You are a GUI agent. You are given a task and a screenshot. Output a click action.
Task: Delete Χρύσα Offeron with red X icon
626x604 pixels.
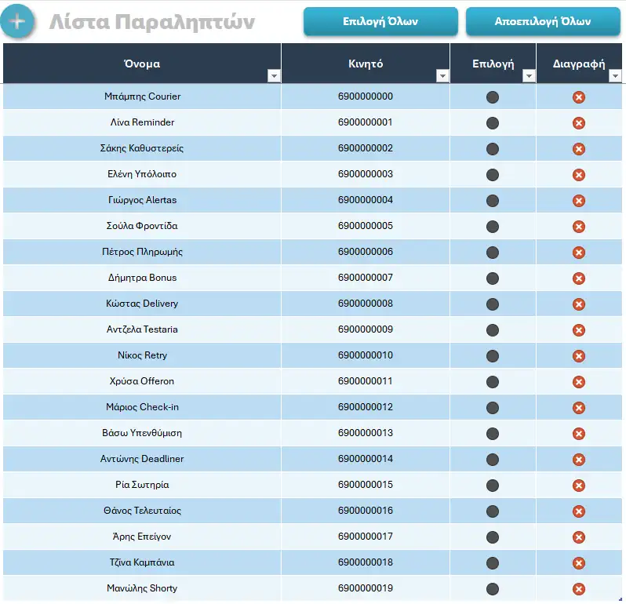click(x=578, y=382)
